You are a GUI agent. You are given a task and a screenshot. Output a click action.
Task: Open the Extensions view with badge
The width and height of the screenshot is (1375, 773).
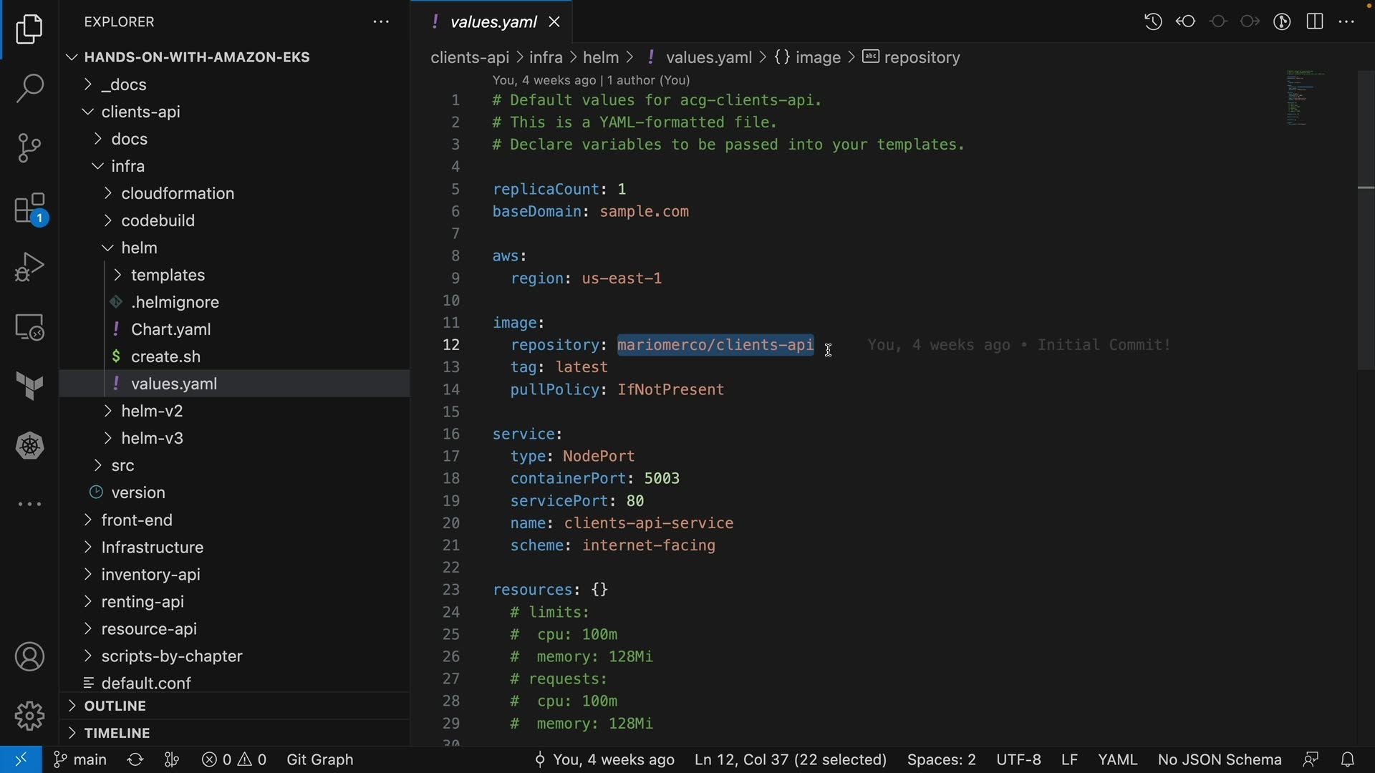click(29, 209)
